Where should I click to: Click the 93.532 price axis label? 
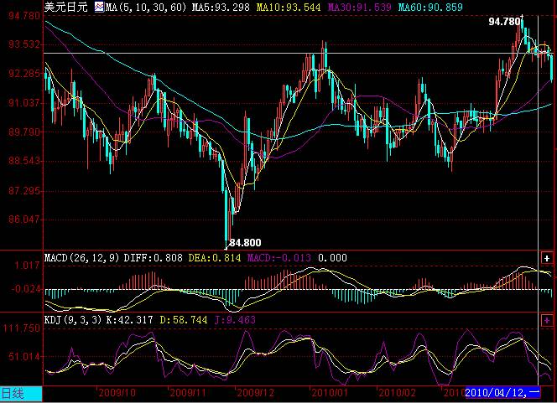click(24, 44)
